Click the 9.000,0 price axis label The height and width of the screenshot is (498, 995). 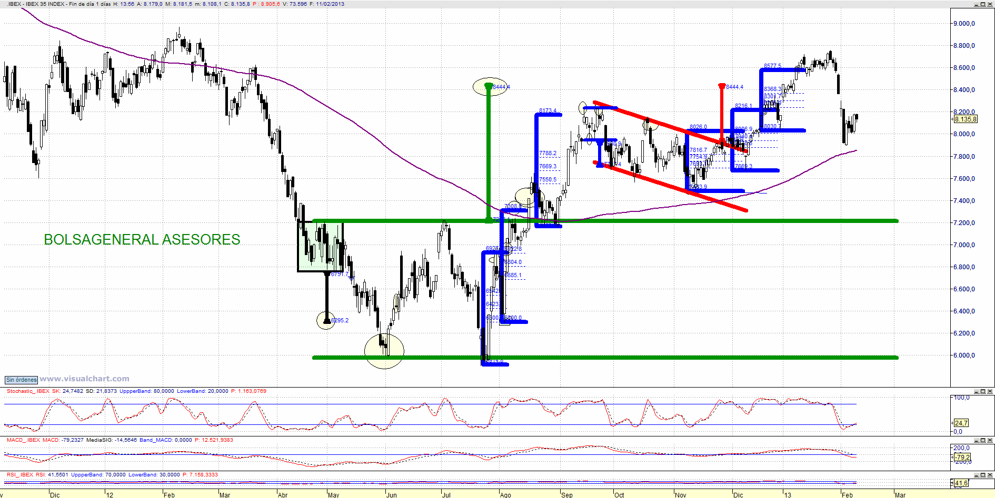point(964,24)
